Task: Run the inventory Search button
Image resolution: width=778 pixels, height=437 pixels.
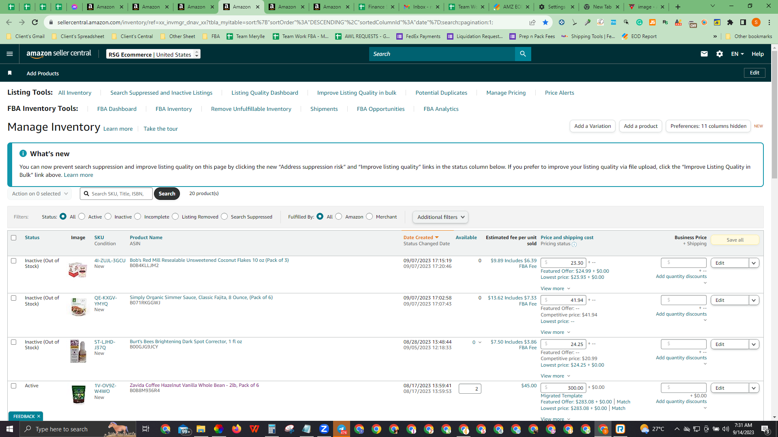Action: coord(167,193)
